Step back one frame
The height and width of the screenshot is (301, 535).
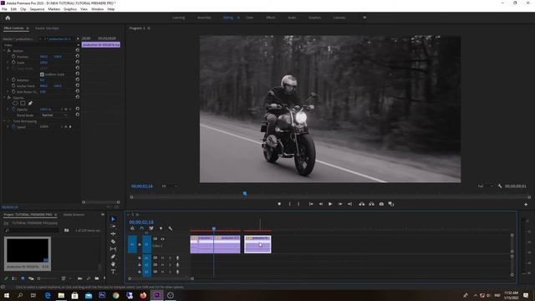321,204
